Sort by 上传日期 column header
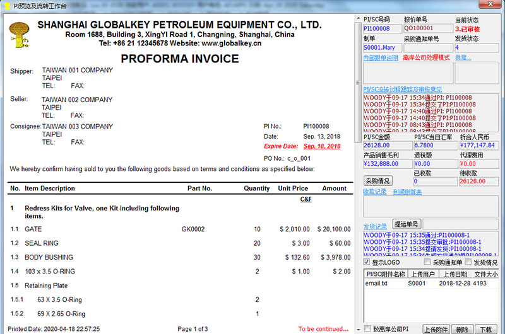 point(454,274)
